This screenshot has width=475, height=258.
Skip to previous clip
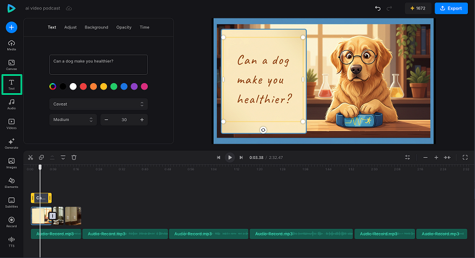coord(218,157)
